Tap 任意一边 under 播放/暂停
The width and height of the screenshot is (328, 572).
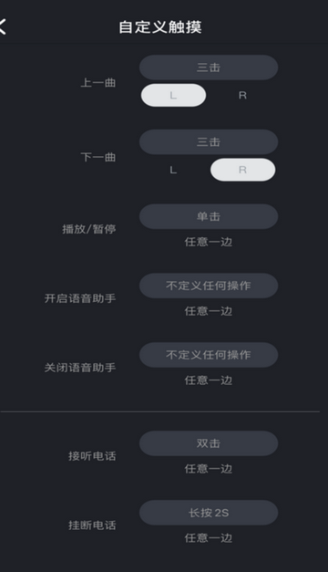click(209, 242)
